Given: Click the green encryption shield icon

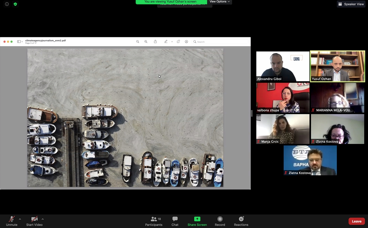Looking at the screenshot, I should [x=15, y=4].
